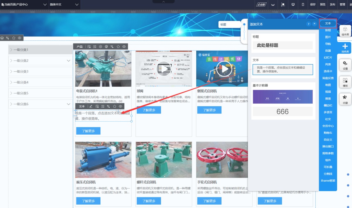Screen dimensions: 352x208
Task: Click the 企业版 edition badge
Action: (261, 5)
